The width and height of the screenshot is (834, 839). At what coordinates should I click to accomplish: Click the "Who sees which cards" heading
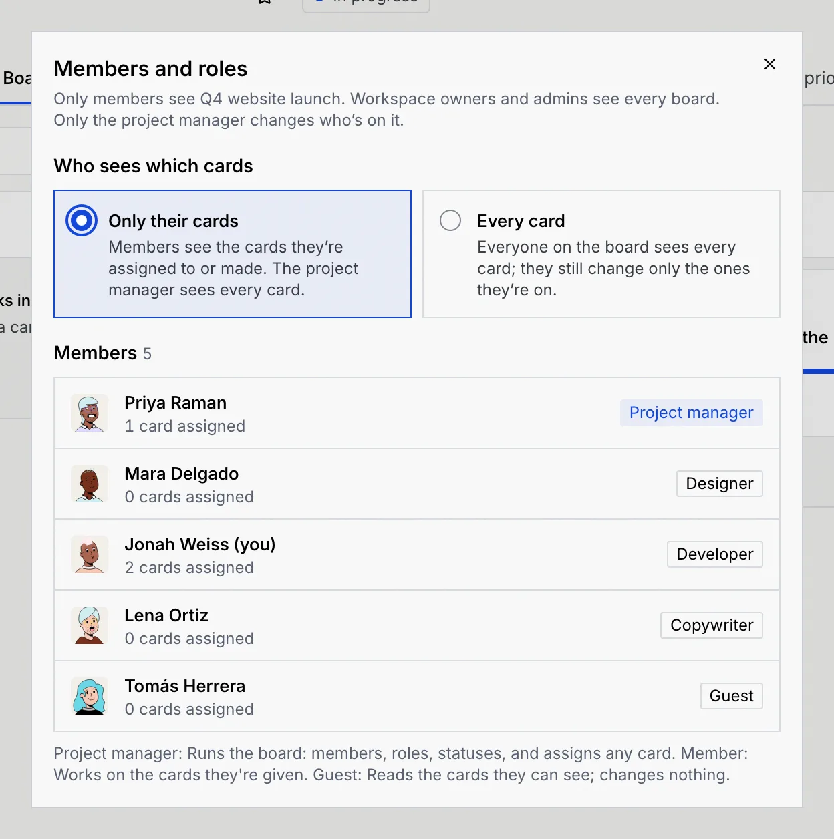(153, 166)
